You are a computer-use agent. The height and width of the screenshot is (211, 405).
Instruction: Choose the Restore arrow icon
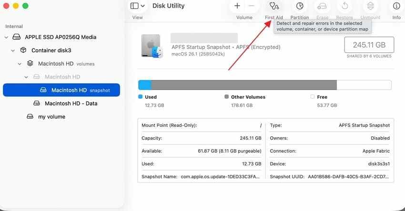pos(344,6)
